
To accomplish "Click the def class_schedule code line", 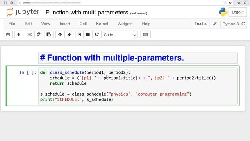I will 85,72.
